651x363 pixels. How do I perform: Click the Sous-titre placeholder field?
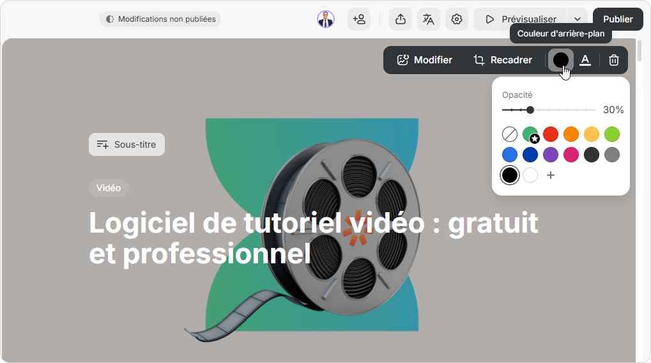point(126,144)
